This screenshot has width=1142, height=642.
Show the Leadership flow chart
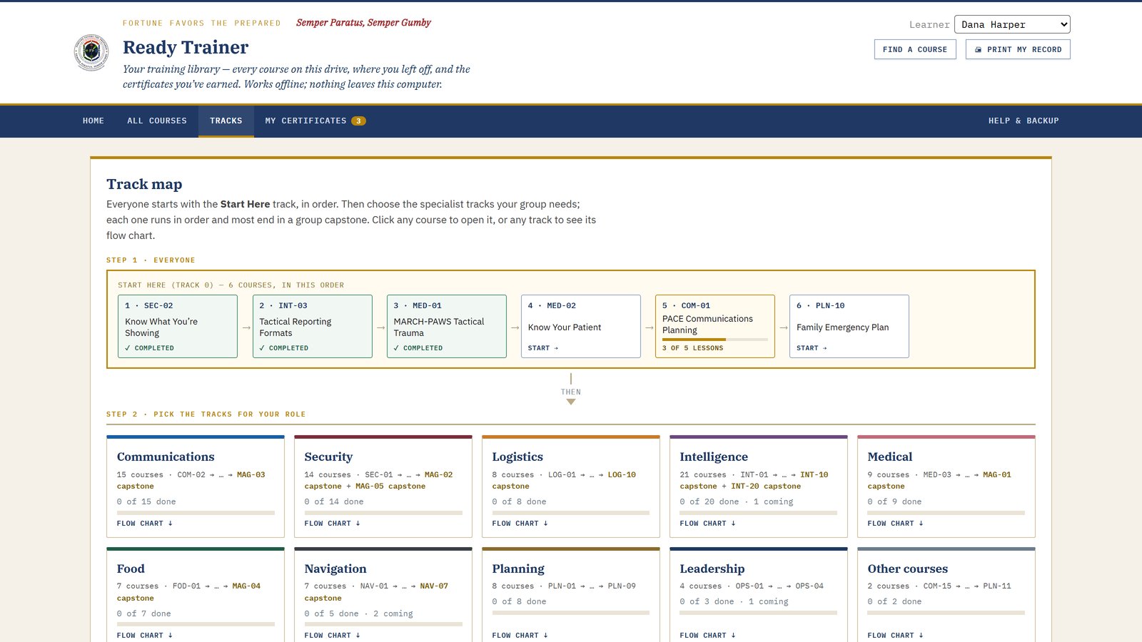click(x=708, y=636)
